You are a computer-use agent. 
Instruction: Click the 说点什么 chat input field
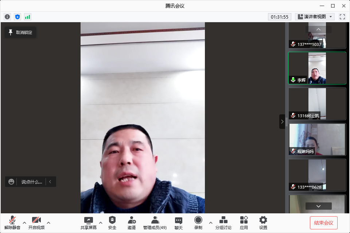pyautogui.click(x=31, y=182)
